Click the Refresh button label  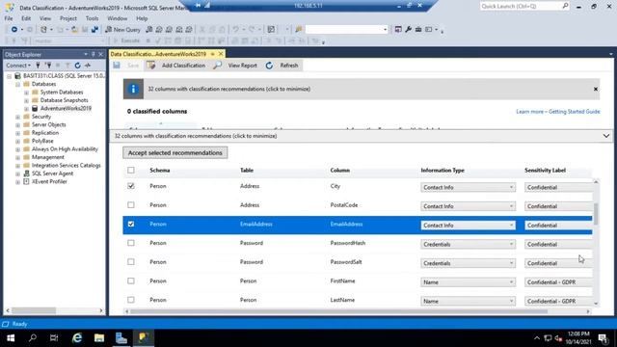click(289, 66)
